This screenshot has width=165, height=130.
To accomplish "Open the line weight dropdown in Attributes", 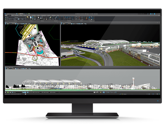I will pyautogui.click(x=16, y=19).
